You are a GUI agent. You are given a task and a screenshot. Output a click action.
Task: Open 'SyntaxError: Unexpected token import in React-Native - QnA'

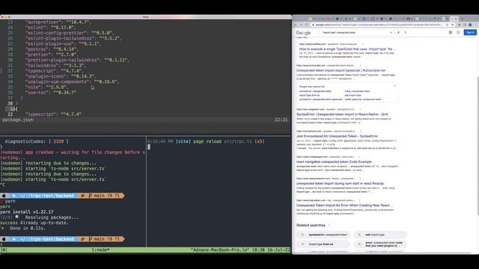click(x=342, y=114)
